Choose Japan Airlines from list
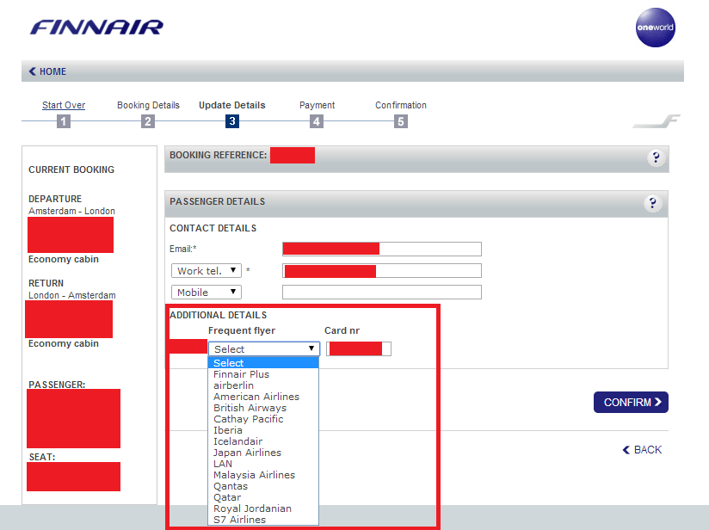 [x=263, y=453]
